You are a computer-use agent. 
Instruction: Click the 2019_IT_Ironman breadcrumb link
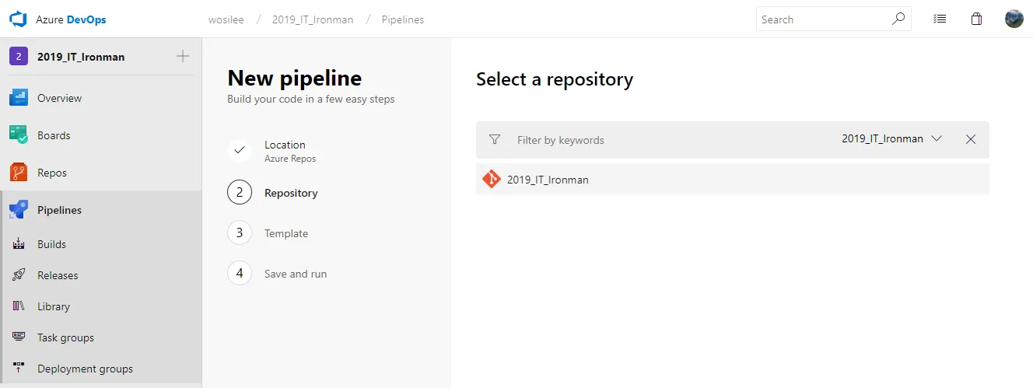(313, 19)
